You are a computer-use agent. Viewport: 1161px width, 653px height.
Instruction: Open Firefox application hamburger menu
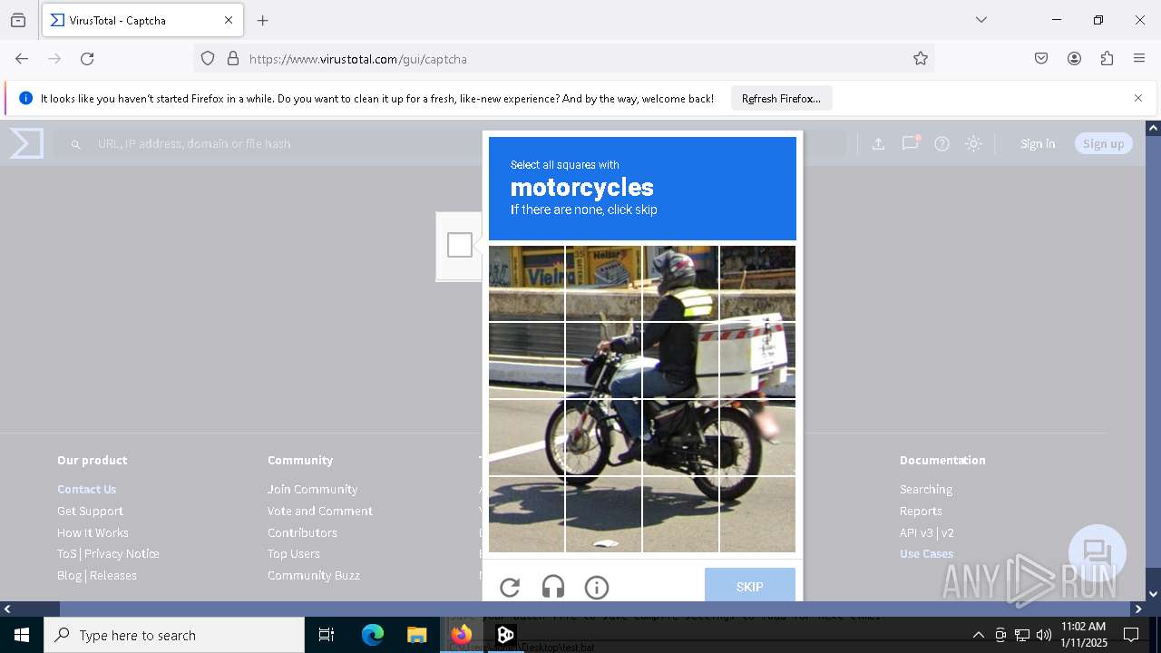point(1139,59)
